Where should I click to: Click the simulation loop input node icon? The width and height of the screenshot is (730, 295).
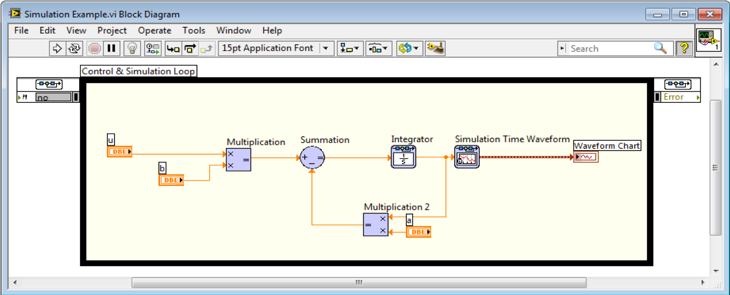[x=49, y=84]
